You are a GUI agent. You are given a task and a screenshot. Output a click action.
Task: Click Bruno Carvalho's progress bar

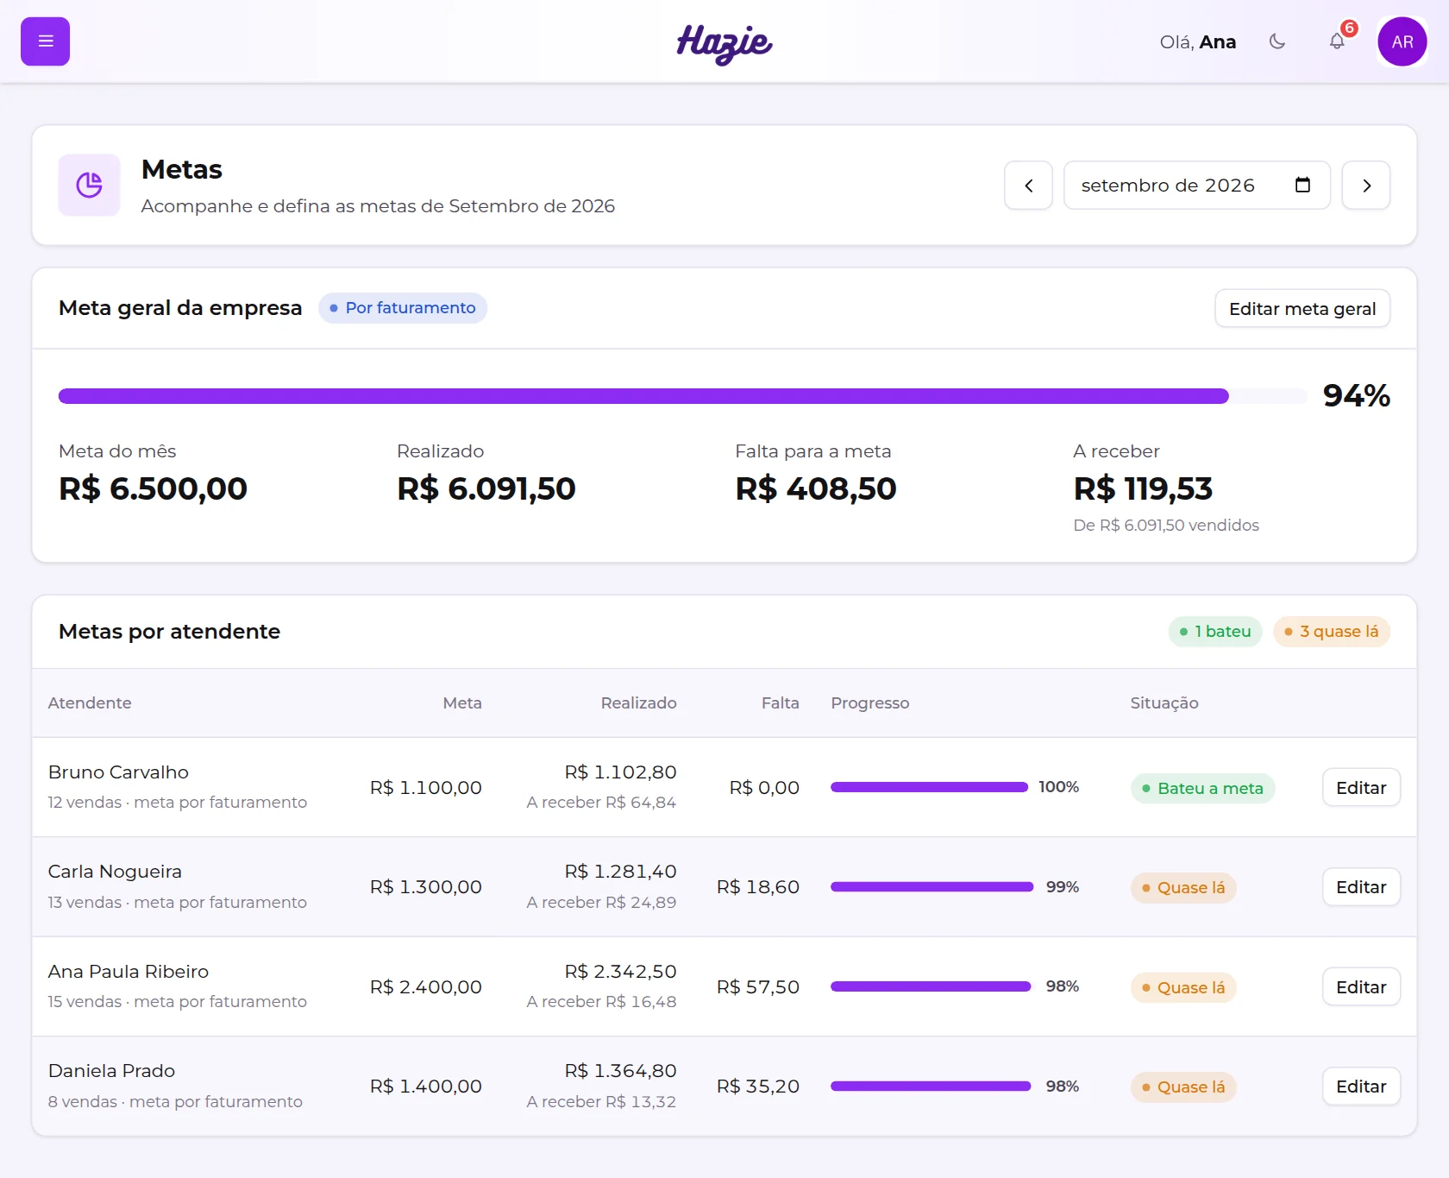tap(929, 787)
